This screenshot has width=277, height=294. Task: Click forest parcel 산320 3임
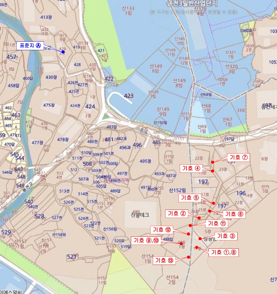[231, 69]
